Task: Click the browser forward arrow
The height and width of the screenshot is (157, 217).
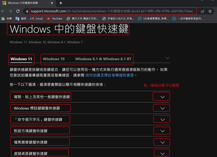Action: pyautogui.click(x=10, y=11)
